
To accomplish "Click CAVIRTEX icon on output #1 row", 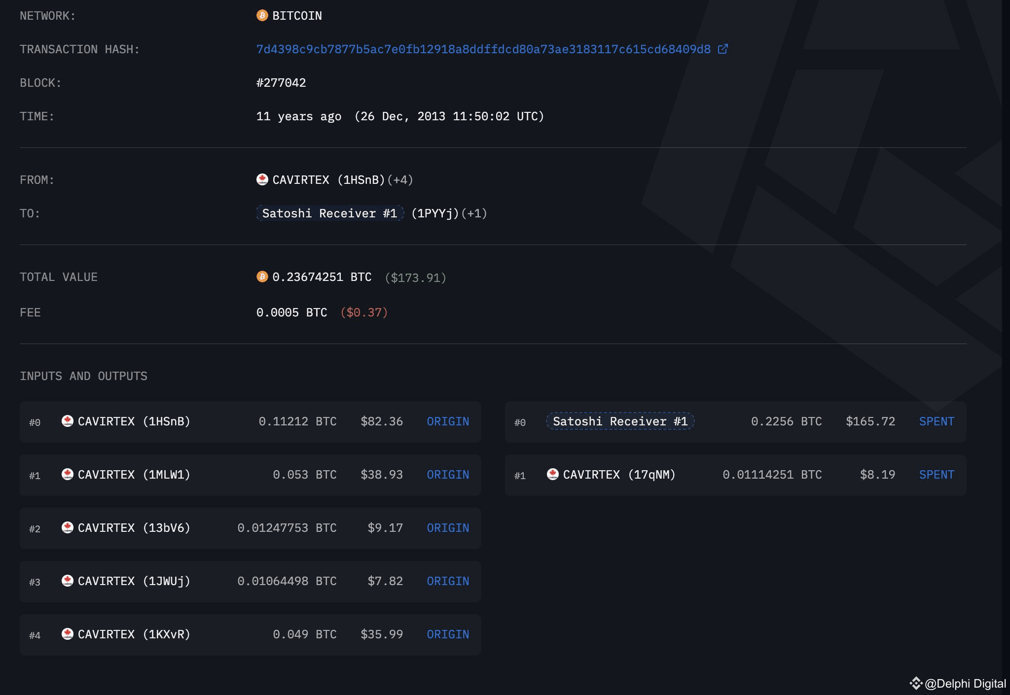I will (x=553, y=474).
